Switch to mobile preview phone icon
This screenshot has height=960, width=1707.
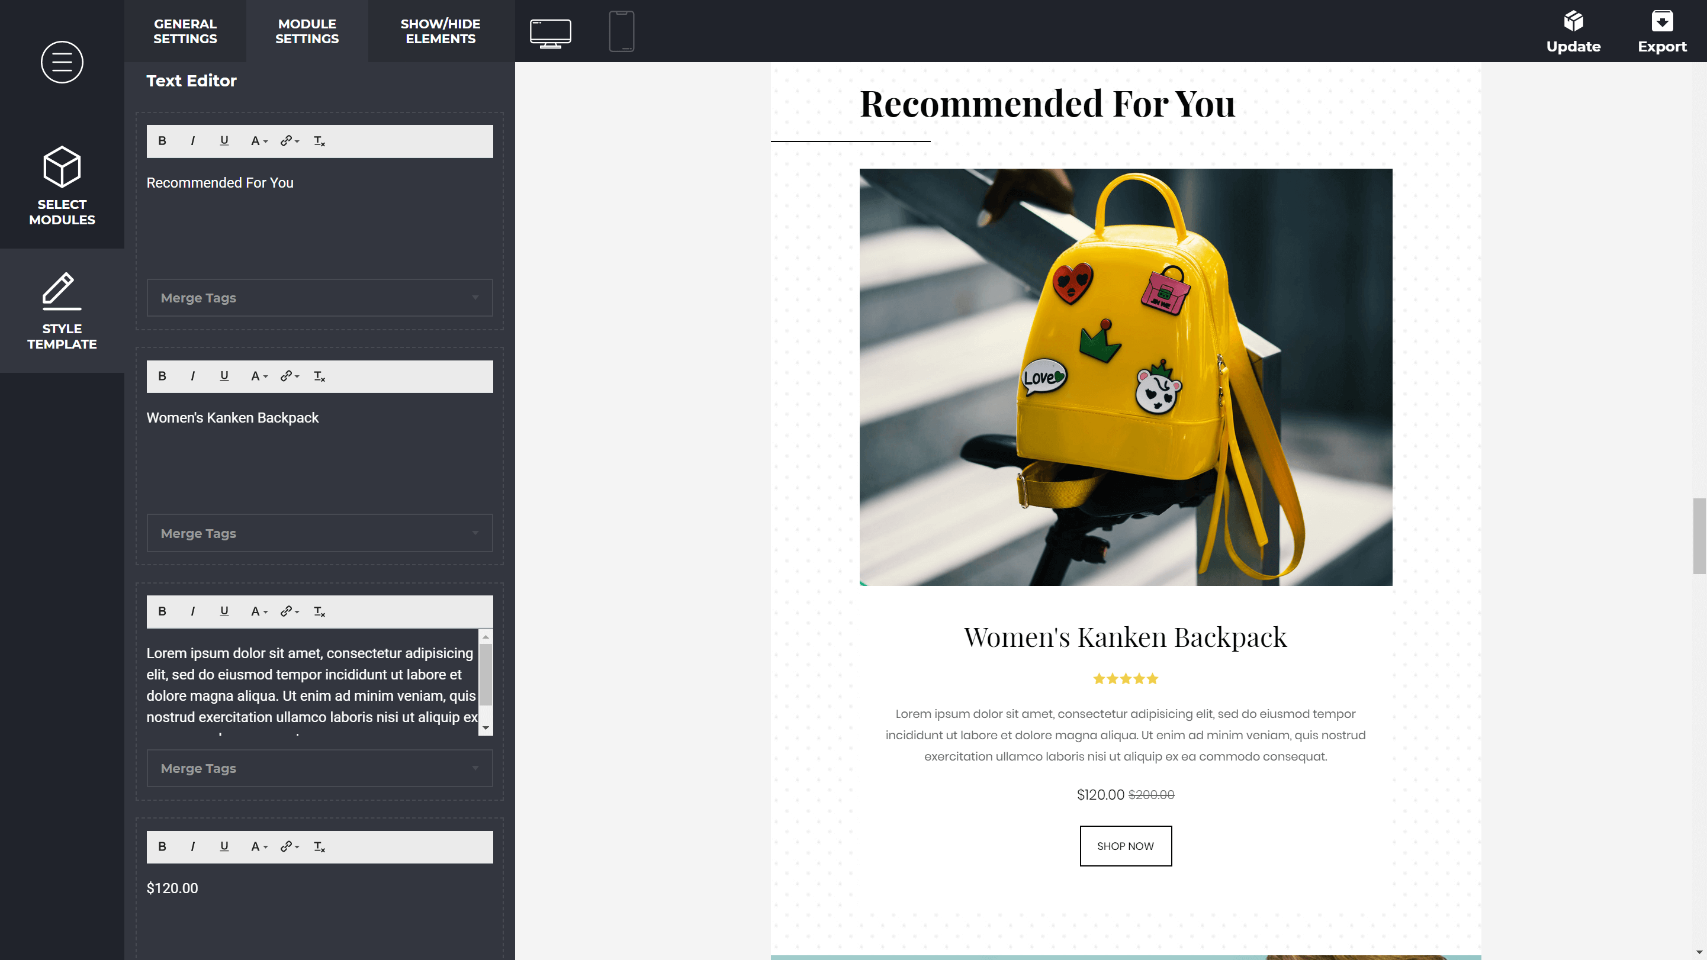[622, 31]
